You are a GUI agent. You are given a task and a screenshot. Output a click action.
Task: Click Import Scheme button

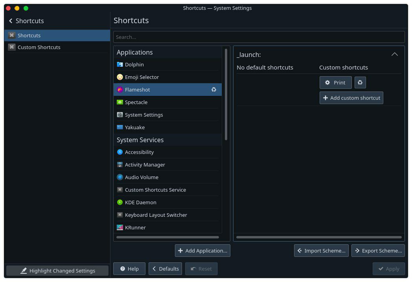tap(321, 251)
